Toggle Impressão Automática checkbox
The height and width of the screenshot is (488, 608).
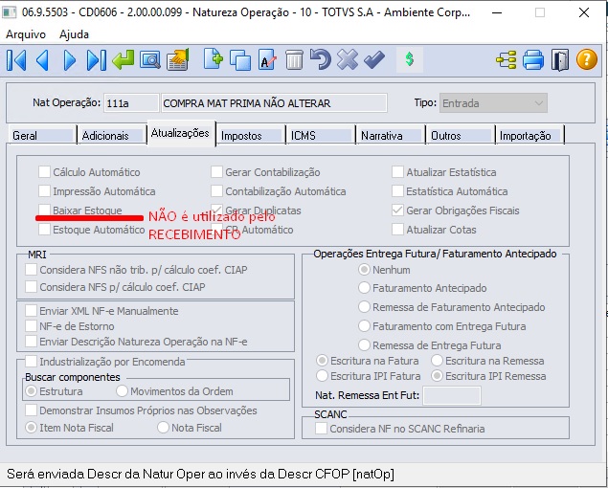(44, 190)
